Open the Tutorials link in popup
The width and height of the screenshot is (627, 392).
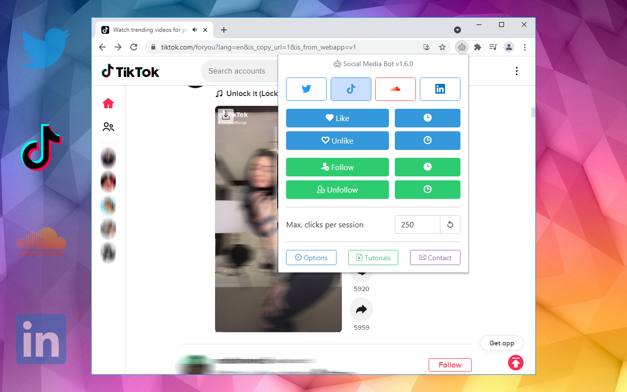(373, 258)
